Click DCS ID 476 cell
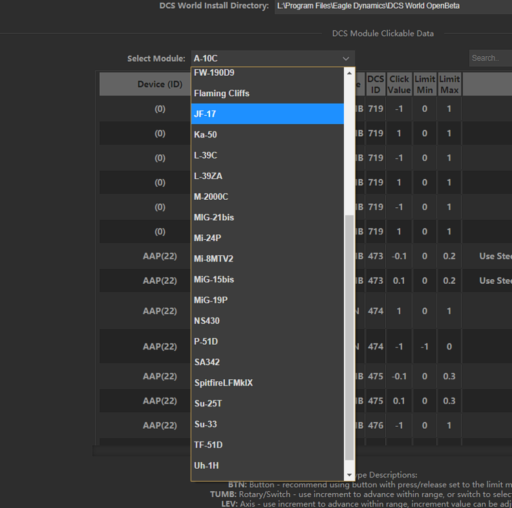 click(376, 425)
